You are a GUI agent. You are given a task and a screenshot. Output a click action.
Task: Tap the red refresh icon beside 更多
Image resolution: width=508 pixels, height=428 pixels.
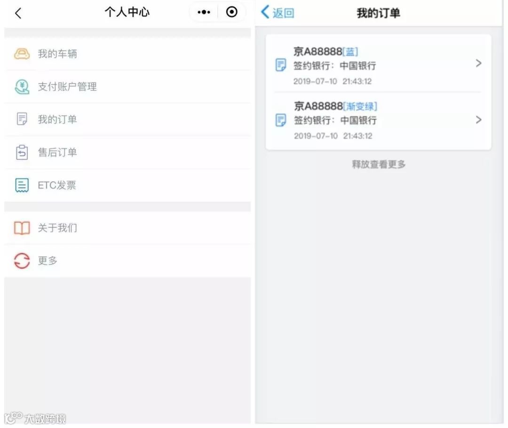click(22, 261)
